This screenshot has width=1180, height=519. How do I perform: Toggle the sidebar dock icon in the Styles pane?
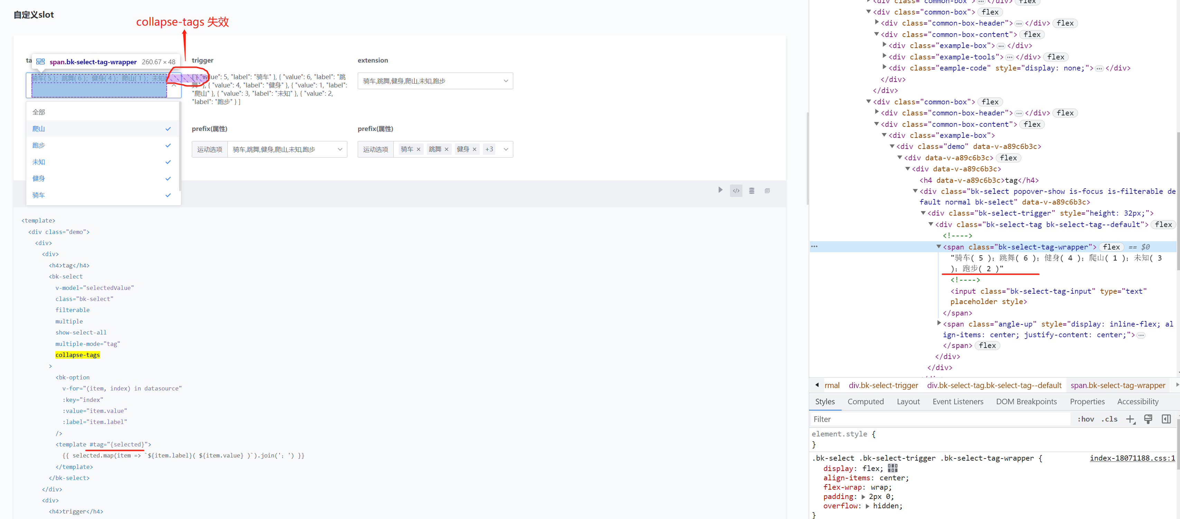coord(1166,419)
